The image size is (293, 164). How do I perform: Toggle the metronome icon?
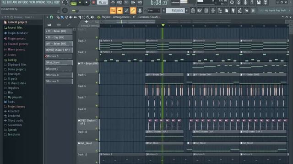click(113, 2)
